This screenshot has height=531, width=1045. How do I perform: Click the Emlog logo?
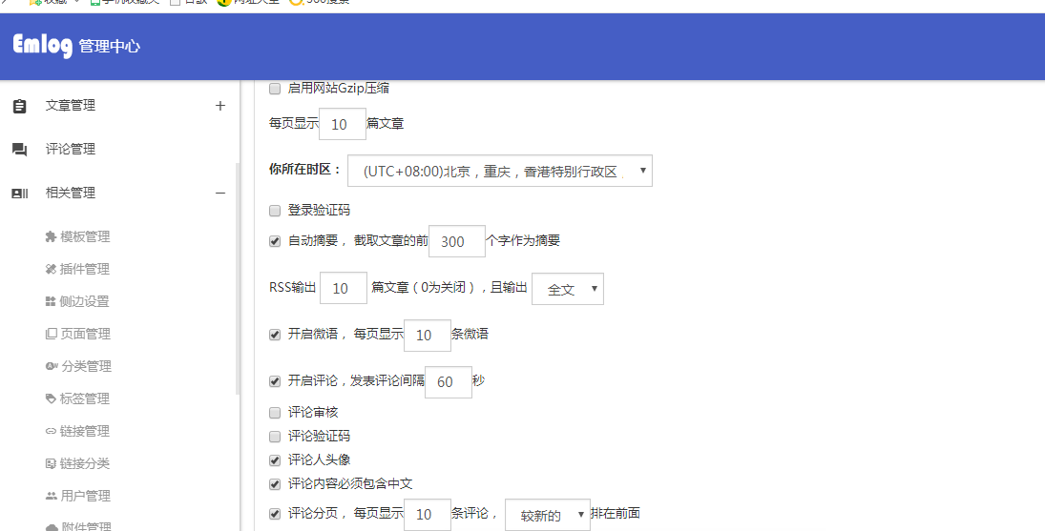tap(43, 46)
